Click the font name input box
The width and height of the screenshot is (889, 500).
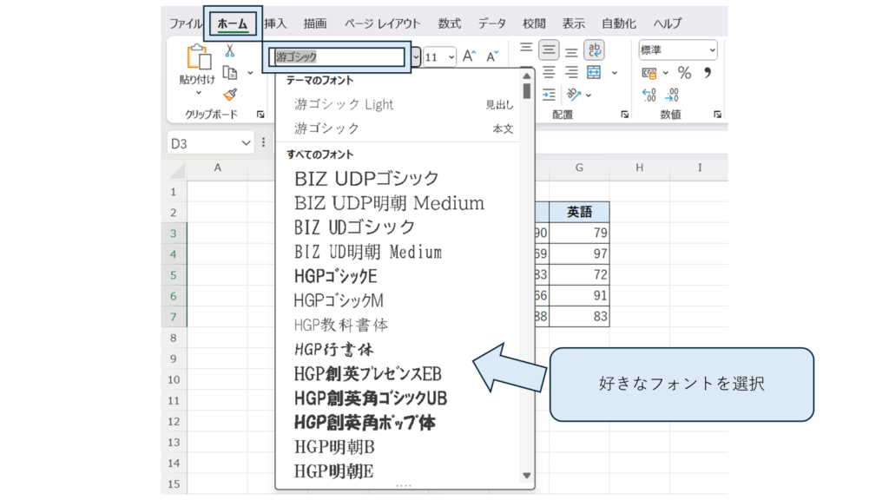coord(338,57)
